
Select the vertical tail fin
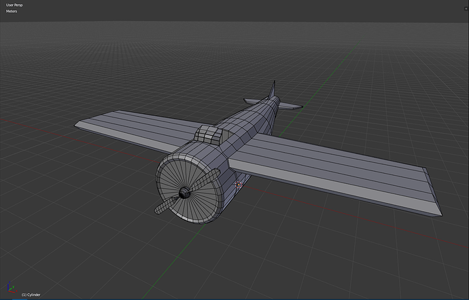click(x=272, y=89)
